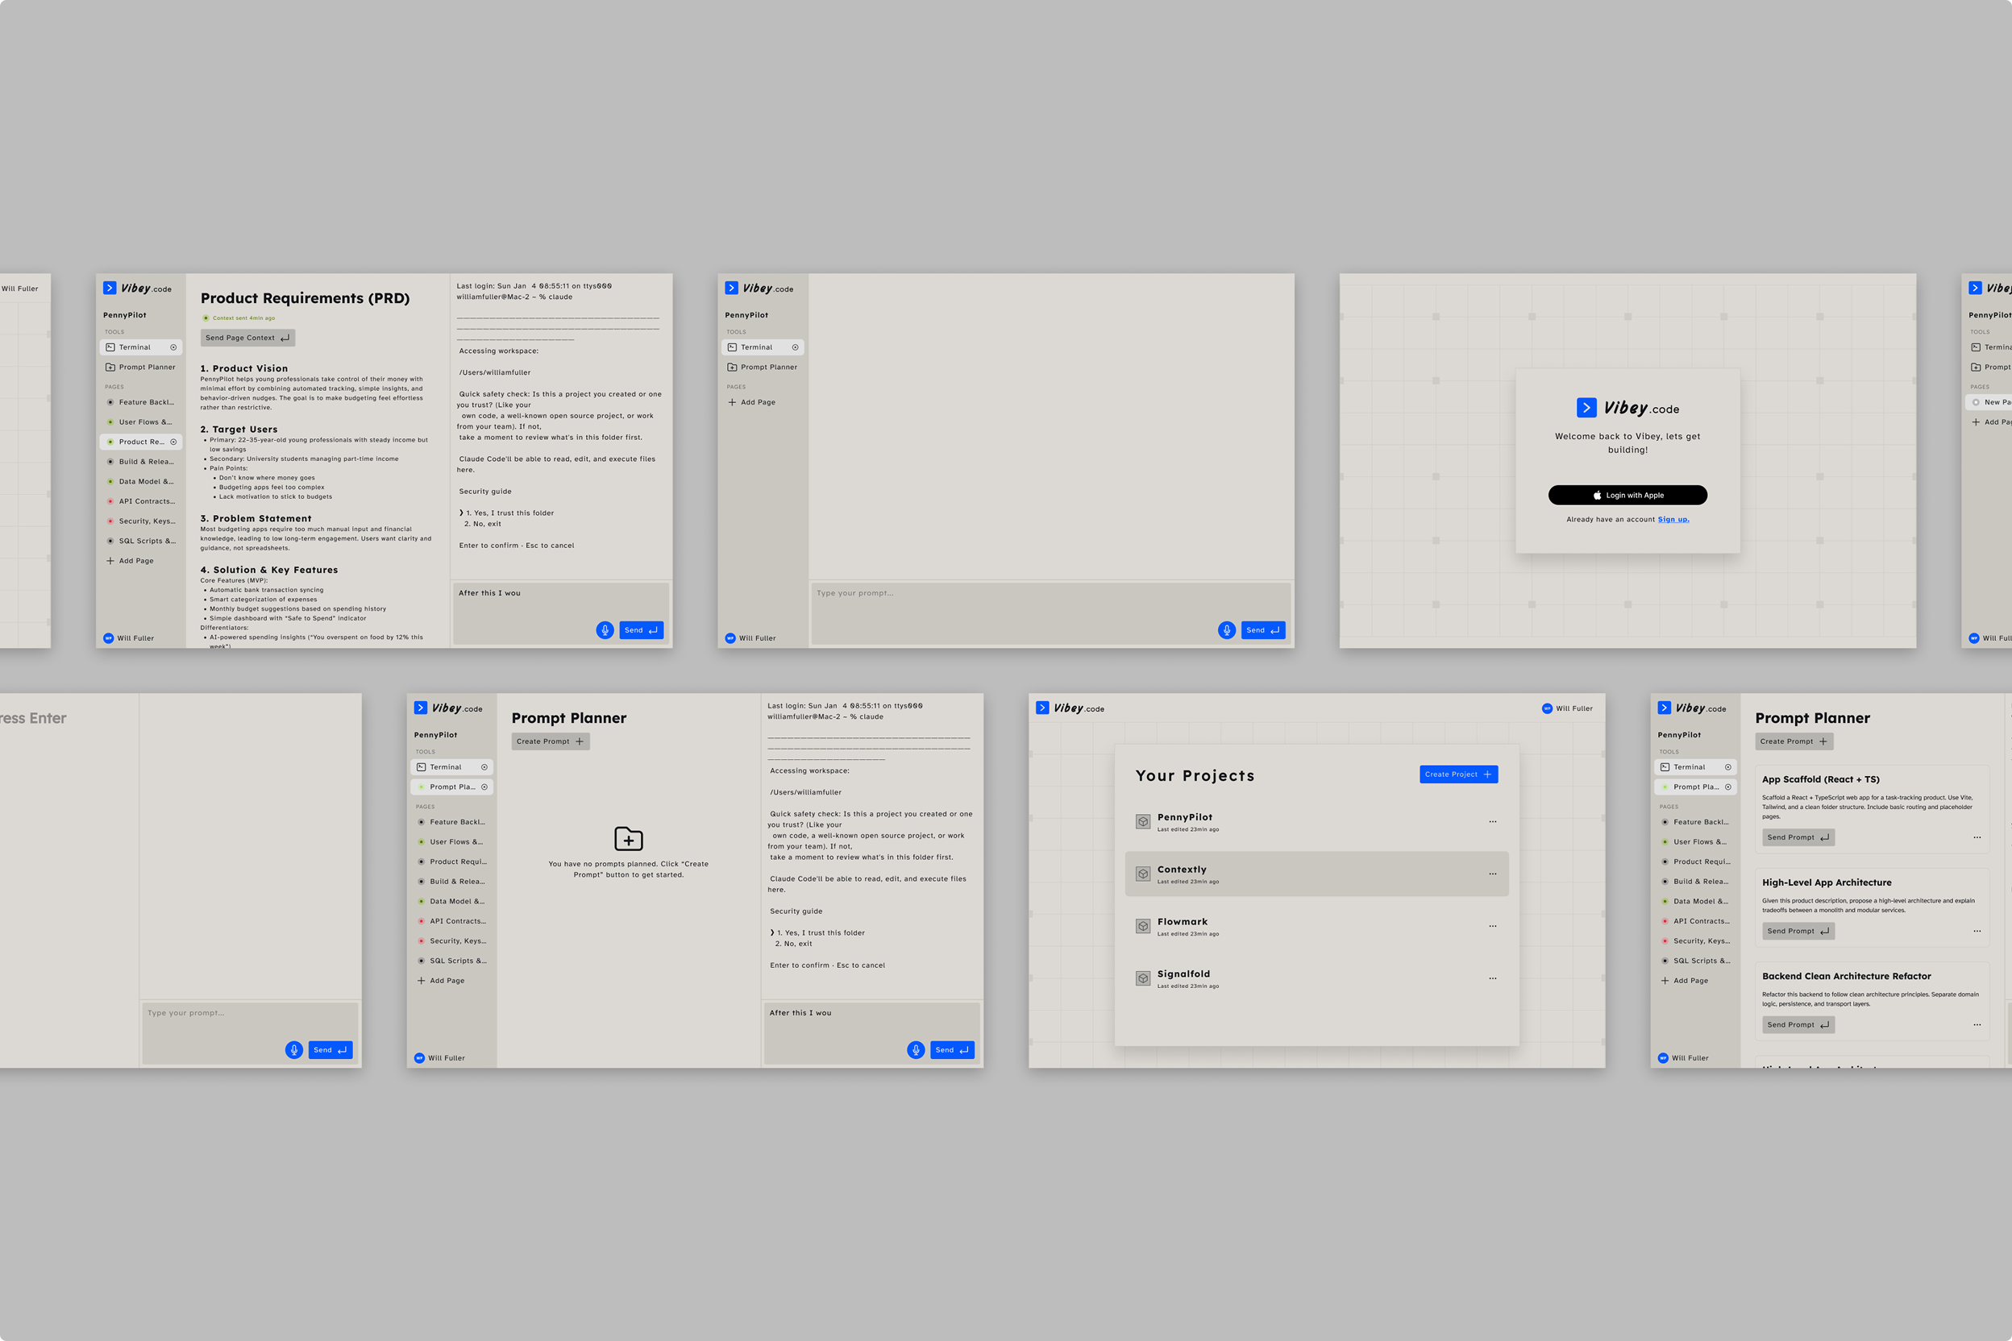Click the Send button below Product Requirements terminal

(x=641, y=630)
